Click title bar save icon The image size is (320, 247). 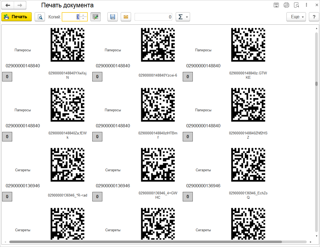276,5
